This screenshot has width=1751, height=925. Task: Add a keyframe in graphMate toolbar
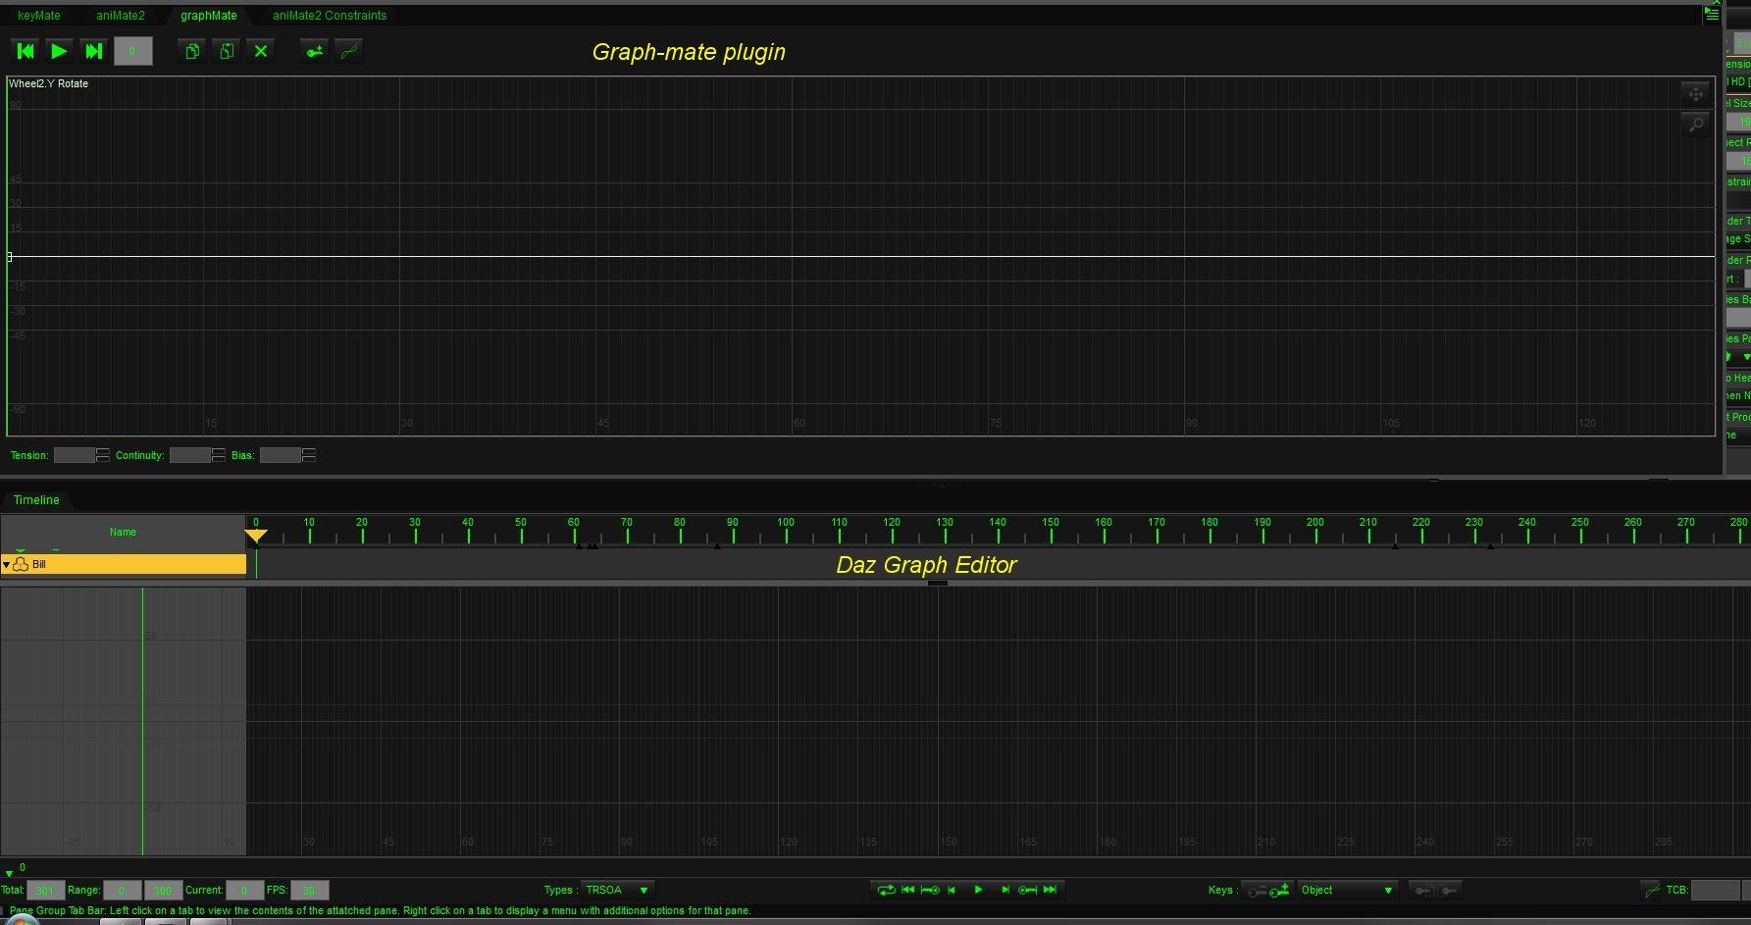coord(314,51)
